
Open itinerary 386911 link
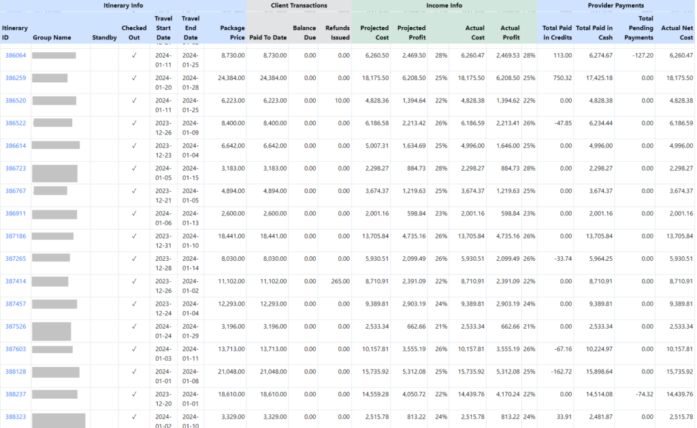(16, 214)
